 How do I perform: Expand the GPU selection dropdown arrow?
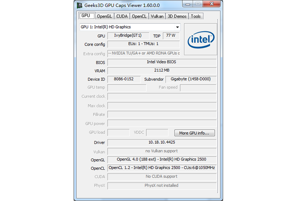click(177, 27)
